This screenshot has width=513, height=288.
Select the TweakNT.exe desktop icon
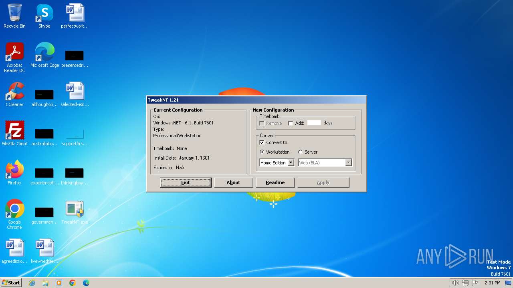[x=75, y=212]
